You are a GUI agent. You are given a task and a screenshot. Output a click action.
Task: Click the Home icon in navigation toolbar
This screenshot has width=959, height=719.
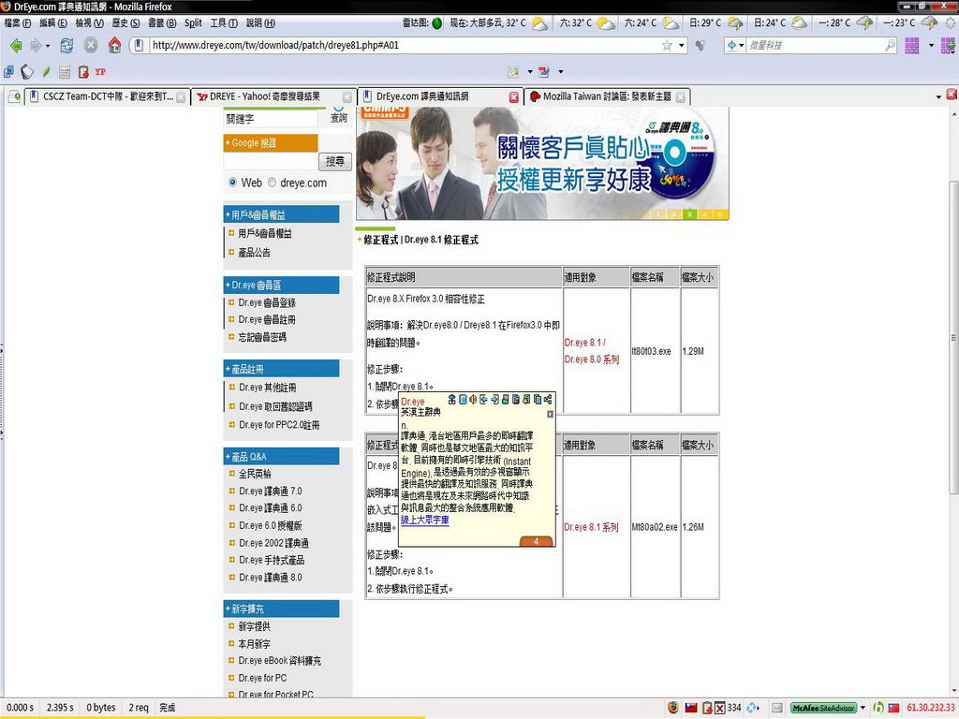(x=114, y=45)
